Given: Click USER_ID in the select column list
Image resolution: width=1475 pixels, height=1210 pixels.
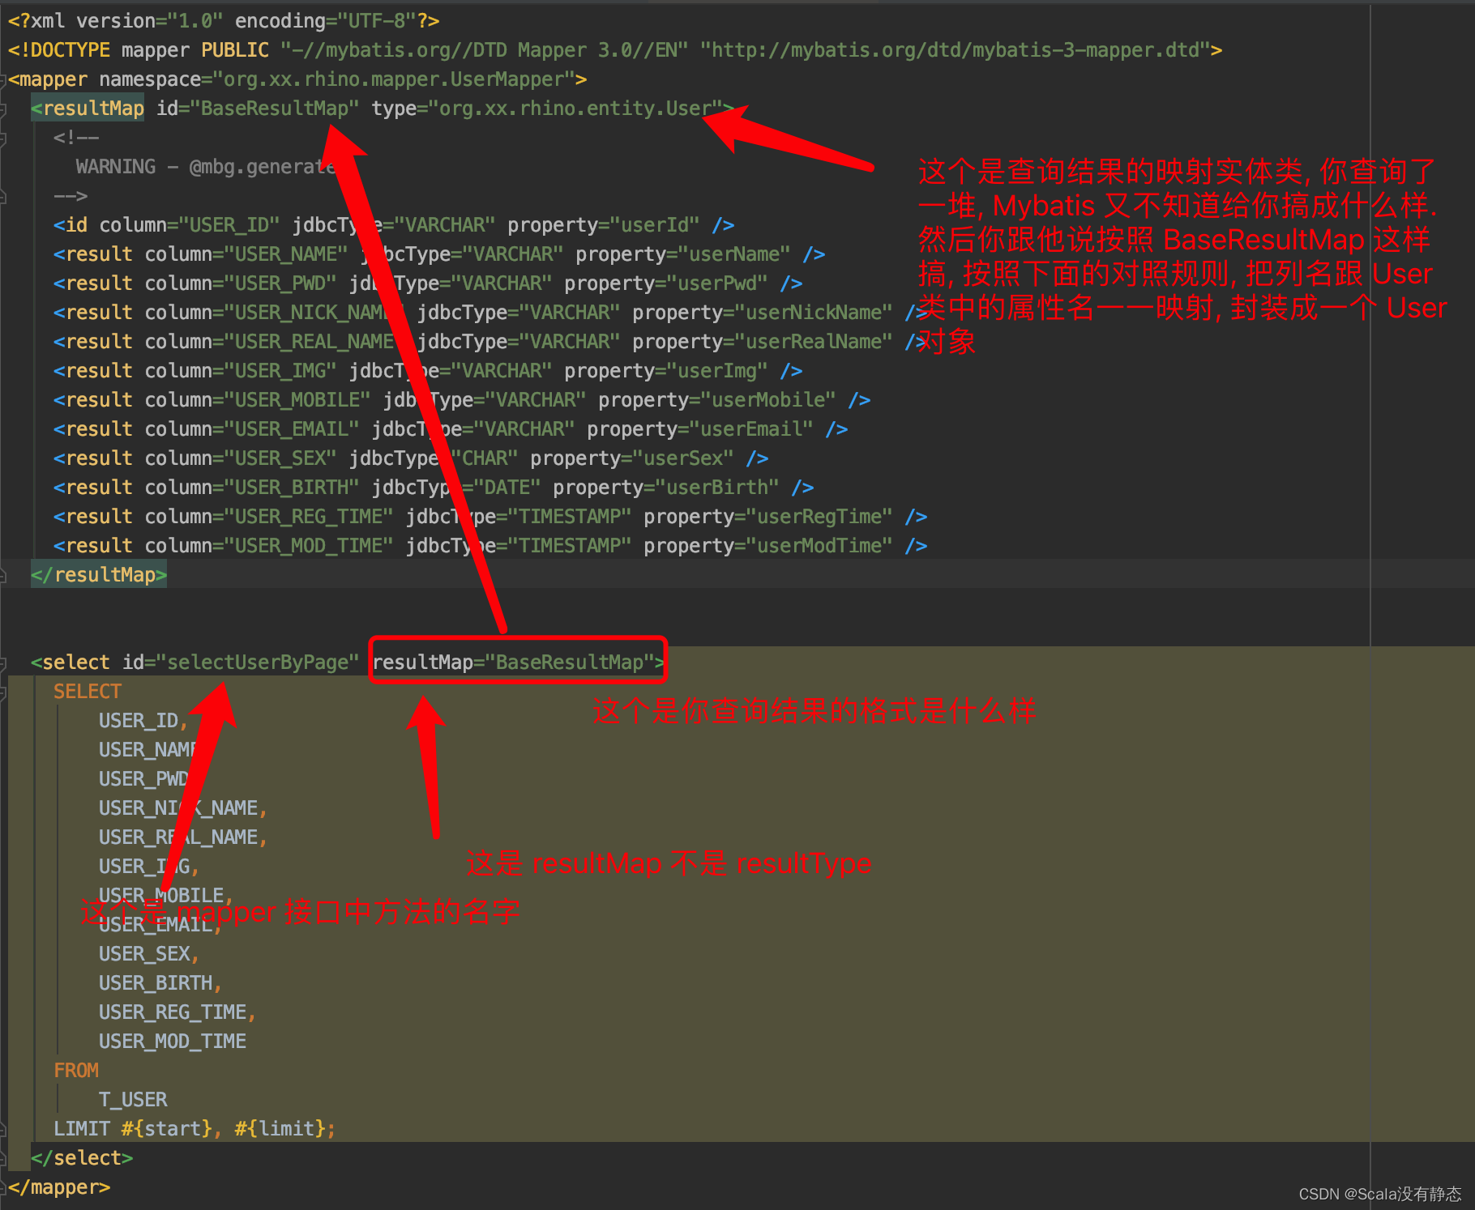Looking at the screenshot, I should coord(139,721).
